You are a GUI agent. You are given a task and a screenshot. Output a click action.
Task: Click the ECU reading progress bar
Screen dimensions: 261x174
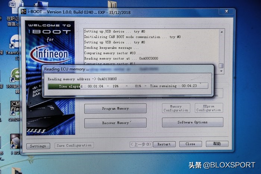click(x=128, y=86)
